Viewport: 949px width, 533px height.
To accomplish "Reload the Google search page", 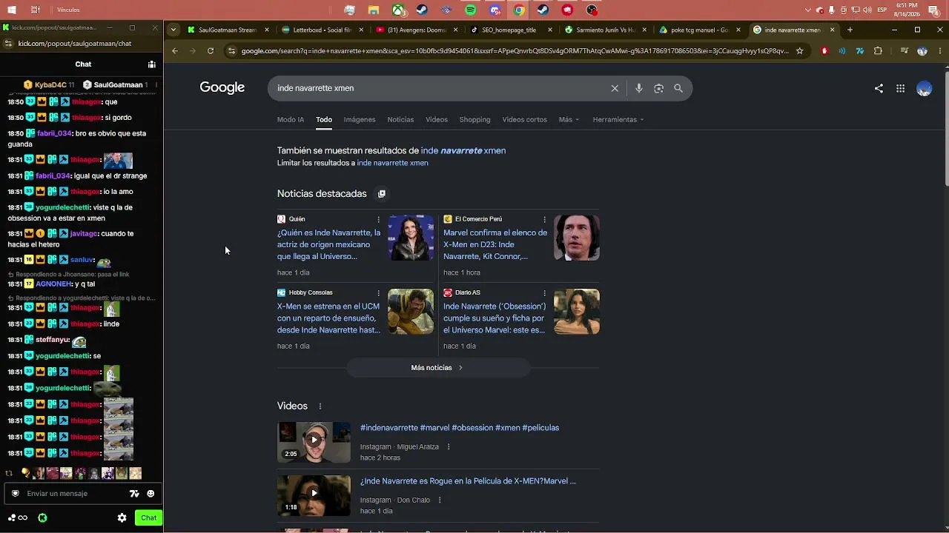I will click(x=211, y=51).
